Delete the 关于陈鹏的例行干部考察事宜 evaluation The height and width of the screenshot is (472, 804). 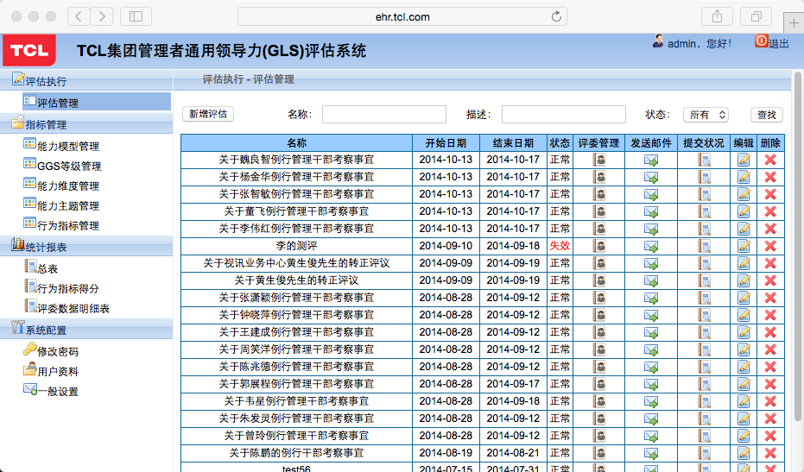pos(770,453)
